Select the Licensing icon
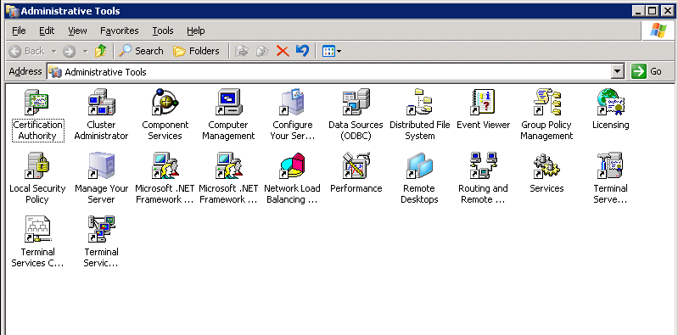The width and height of the screenshot is (678, 335). [x=610, y=102]
